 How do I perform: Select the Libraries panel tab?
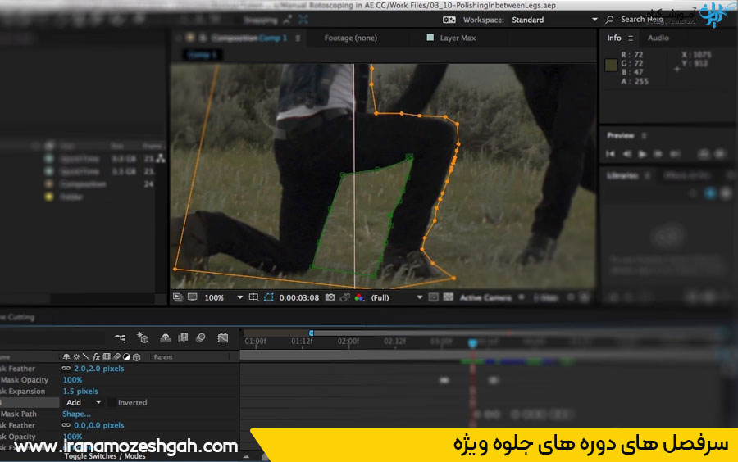pyautogui.click(x=622, y=176)
